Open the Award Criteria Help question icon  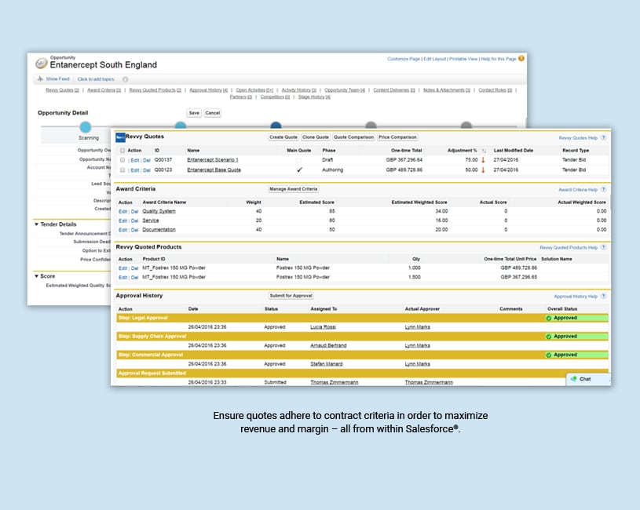pyautogui.click(x=603, y=190)
